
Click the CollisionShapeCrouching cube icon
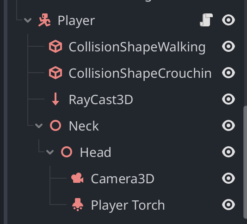click(56, 73)
